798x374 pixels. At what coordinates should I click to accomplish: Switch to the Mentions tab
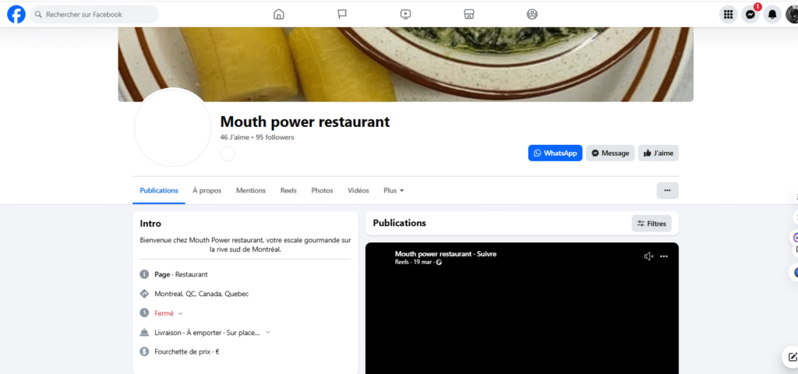click(x=251, y=190)
